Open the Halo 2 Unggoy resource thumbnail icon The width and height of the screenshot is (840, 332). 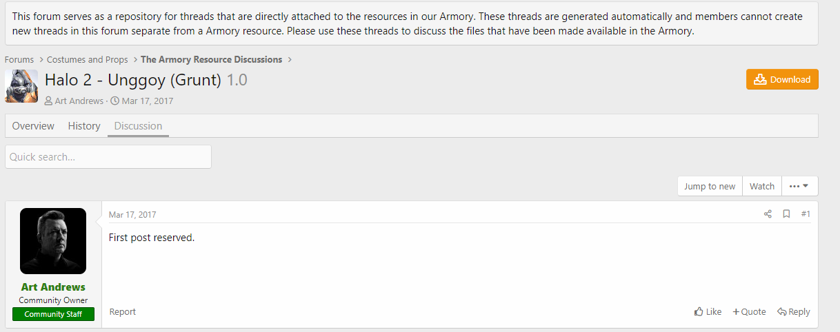coord(21,86)
